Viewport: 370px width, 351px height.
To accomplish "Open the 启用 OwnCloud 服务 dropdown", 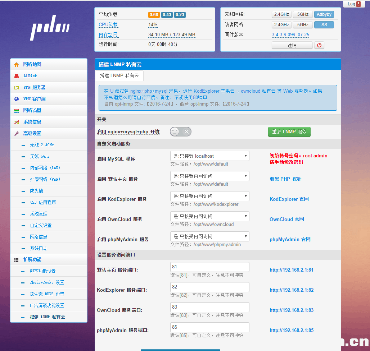I will click(209, 216).
